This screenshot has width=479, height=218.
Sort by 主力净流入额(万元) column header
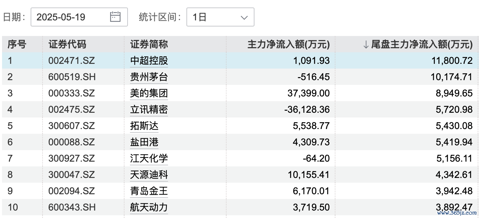(x=288, y=44)
